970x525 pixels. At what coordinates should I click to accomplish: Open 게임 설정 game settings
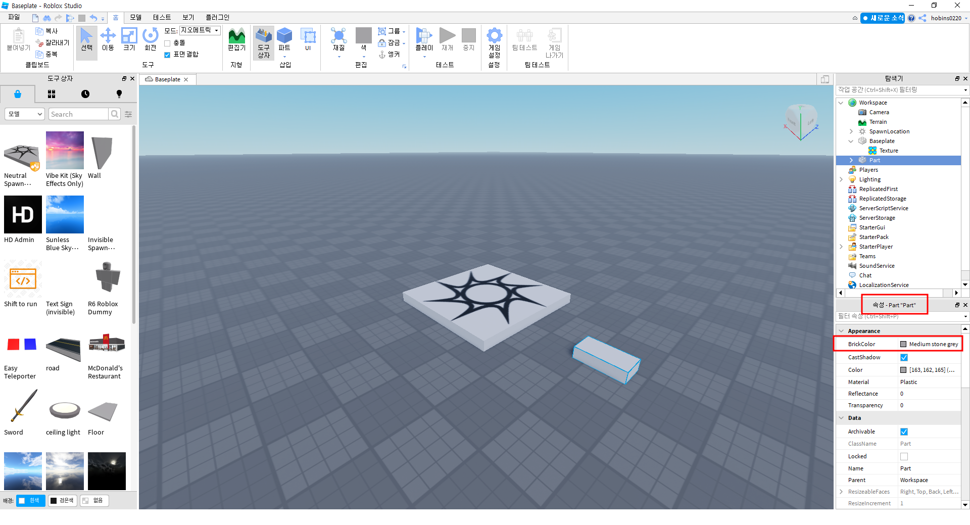pyautogui.click(x=494, y=43)
